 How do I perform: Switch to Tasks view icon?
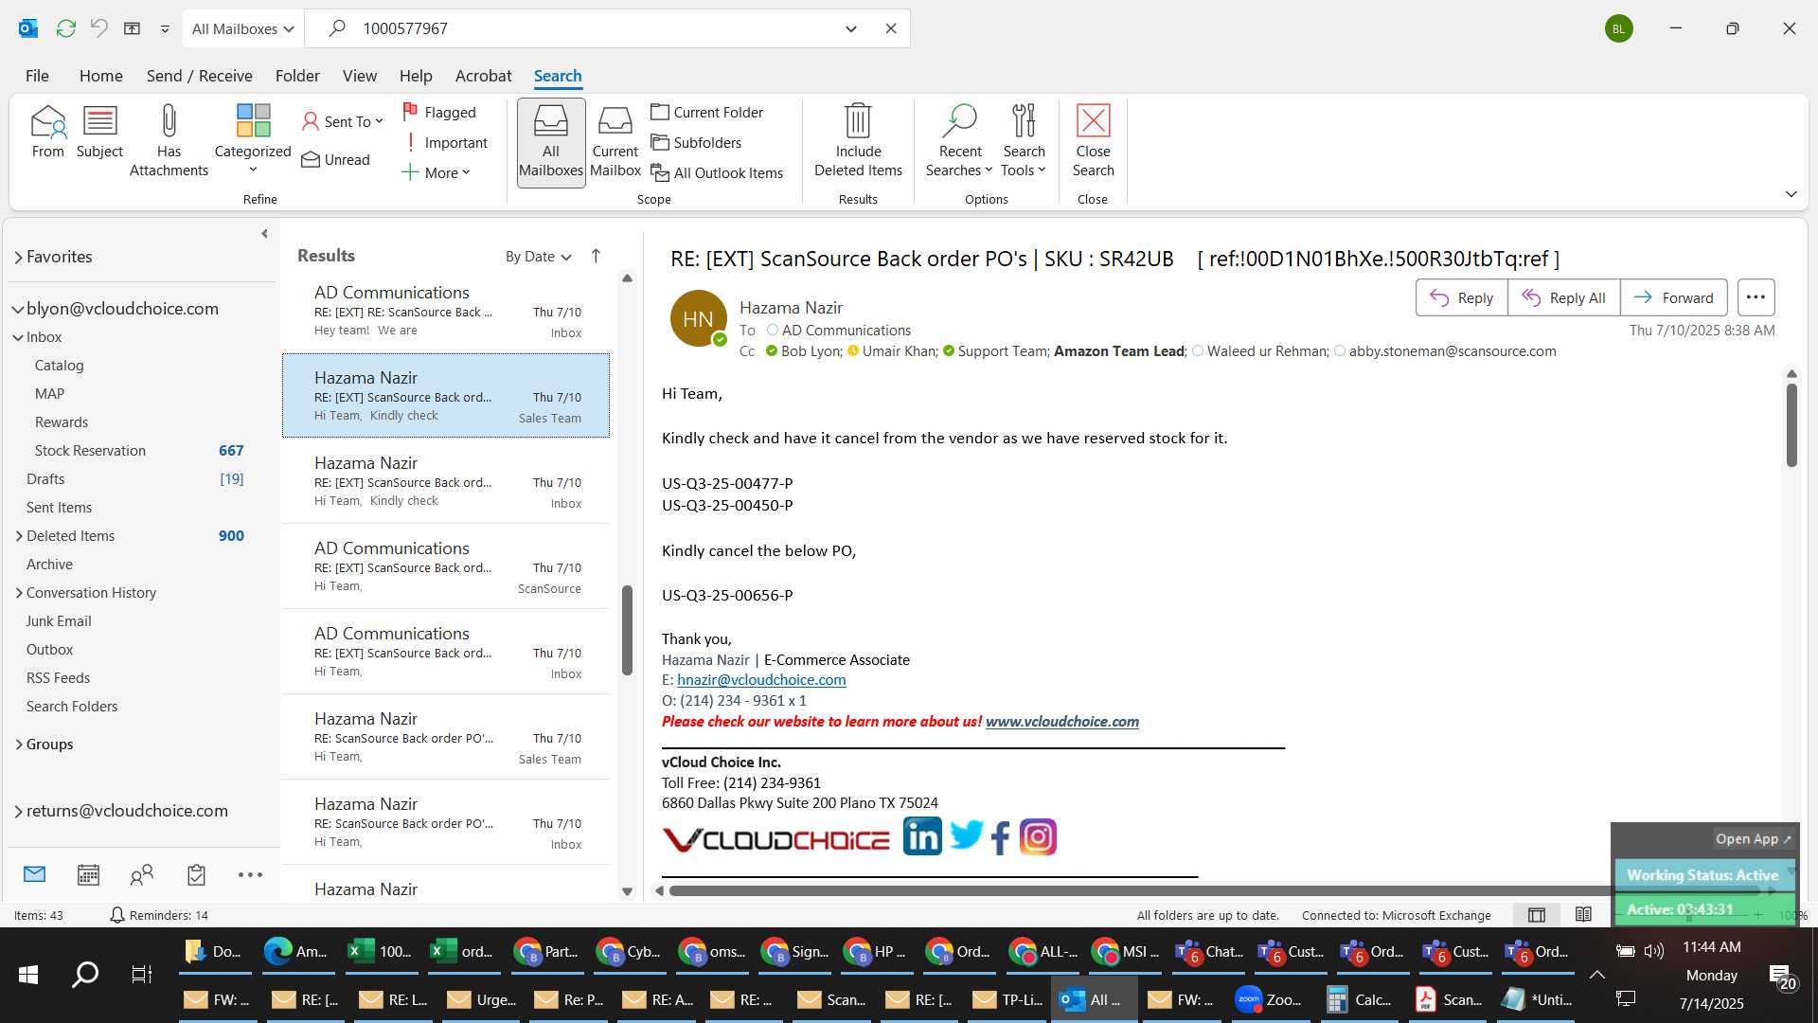pos(196,874)
